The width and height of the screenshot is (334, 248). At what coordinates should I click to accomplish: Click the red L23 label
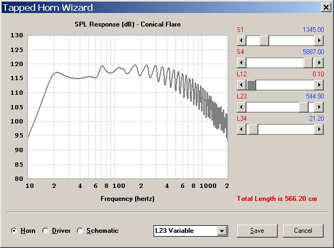(242, 96)
